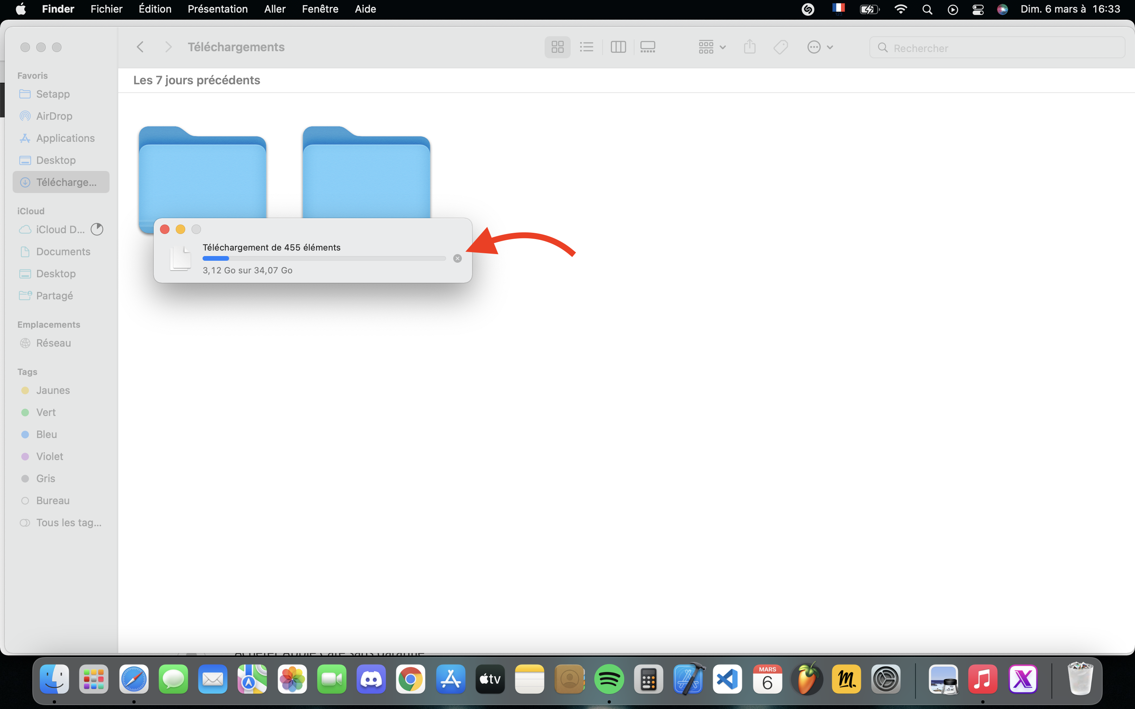Switch Finder to icon view
The image size is (1135, 709).
pyautogui.click(x=557, y=47)
